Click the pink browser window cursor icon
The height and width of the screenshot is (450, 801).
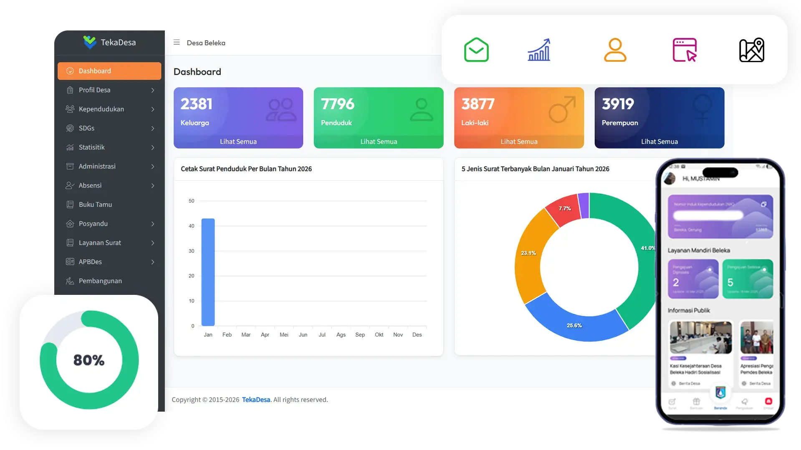(x=685, y=50)
